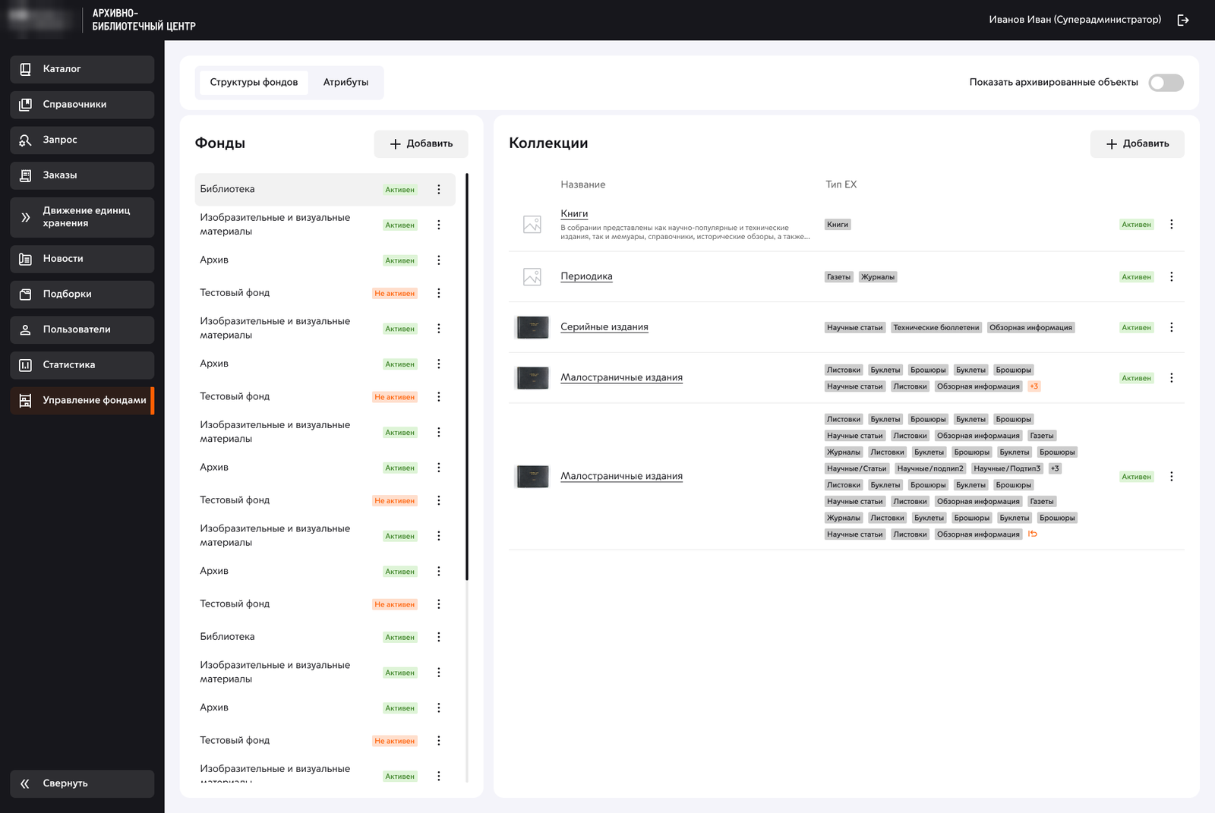
Task: Open the three-dot menu for Серийные издания
Action: (1172, 327)
